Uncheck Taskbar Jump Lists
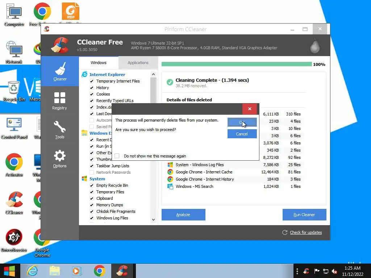The height and width of the screenshot is (278, 371). click(92, 166)
